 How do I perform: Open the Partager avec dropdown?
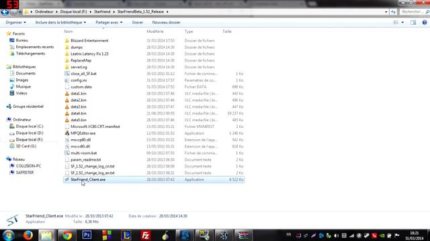(x=109, y=22)
